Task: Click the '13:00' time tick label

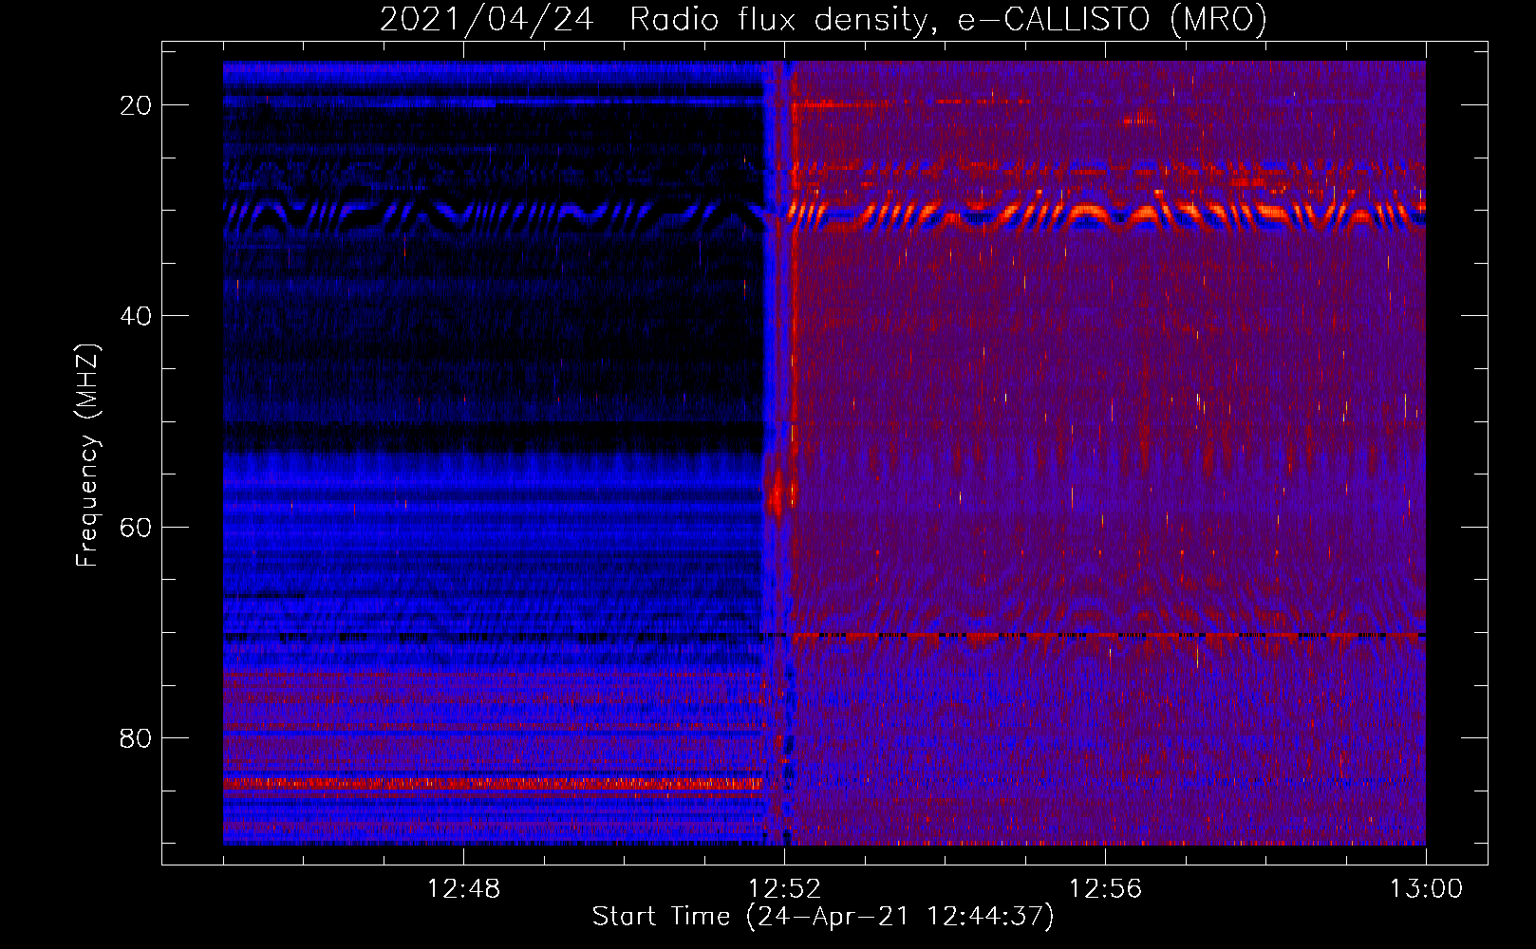Action: coord(1426,889)
